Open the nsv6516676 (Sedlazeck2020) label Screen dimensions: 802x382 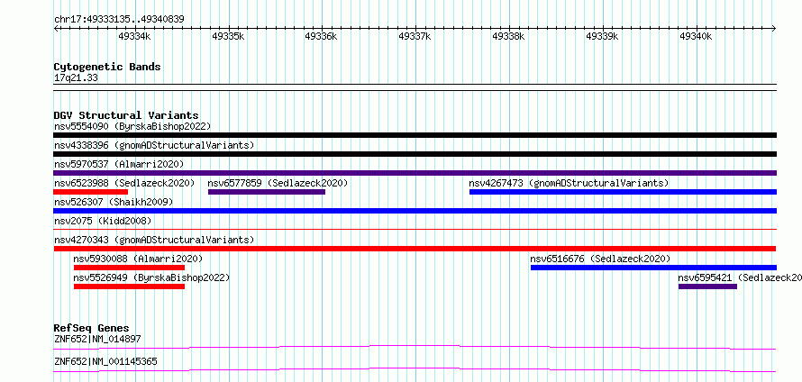pyautogui.click(x=600, y=259)
